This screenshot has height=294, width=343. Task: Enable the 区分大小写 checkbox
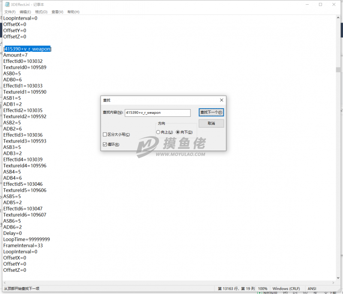[x=105, y=134]
